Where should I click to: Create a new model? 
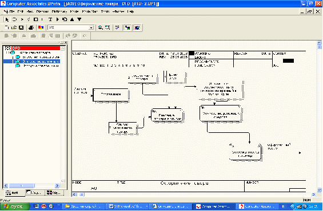pyautogui.click(x=7, y=27)
